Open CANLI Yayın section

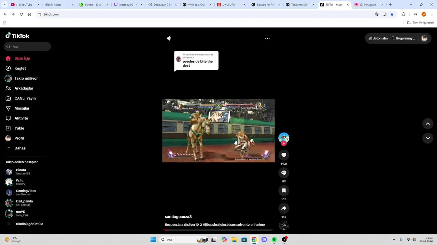[25, 98]
